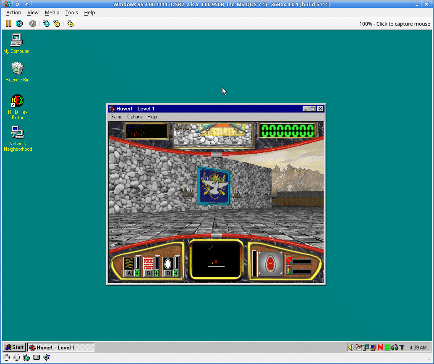The width and height of the screenshot is (434, 364).
Task: Click the 4:39 AM system clock
Action: [x=418, y=347]
